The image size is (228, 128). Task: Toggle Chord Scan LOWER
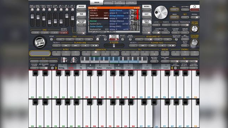click(x=156, y=33)
